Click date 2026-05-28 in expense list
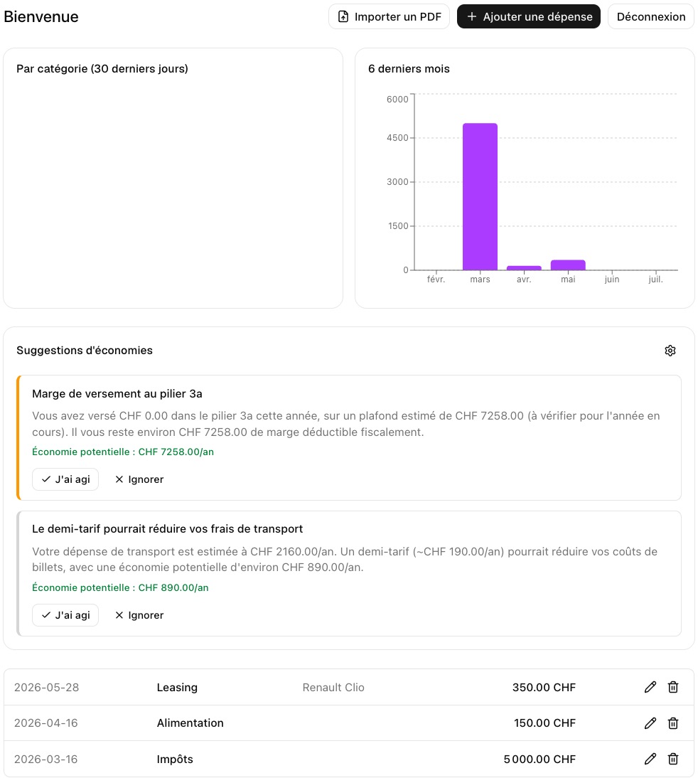Viewport: 698px width, 778px height. click(47, 687)
